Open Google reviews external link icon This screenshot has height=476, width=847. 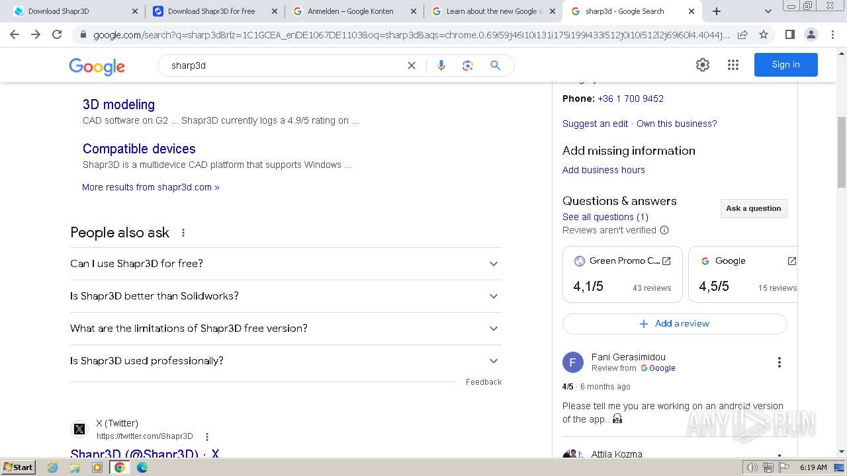(791, 261)
